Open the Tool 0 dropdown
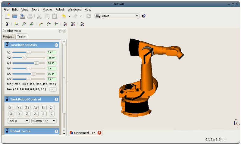The height and width of the screenshot is (145, 241). 18,121
